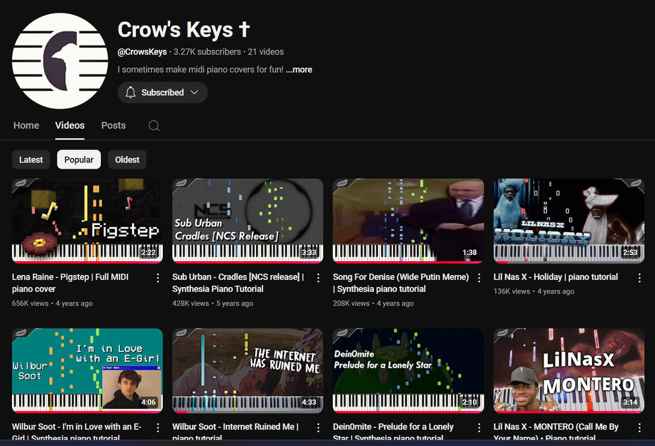Click the notification bell icon

[x=131, y=92]
